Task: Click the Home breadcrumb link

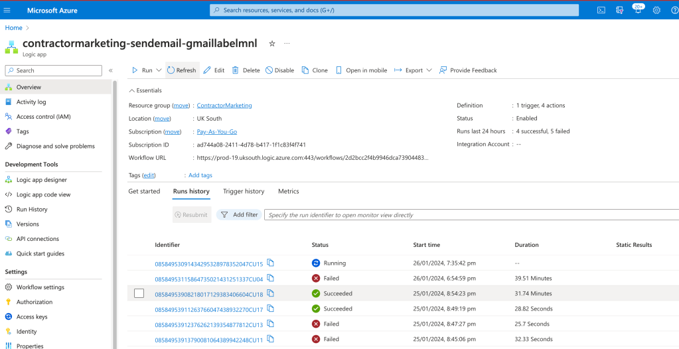Action: [13, 28]
